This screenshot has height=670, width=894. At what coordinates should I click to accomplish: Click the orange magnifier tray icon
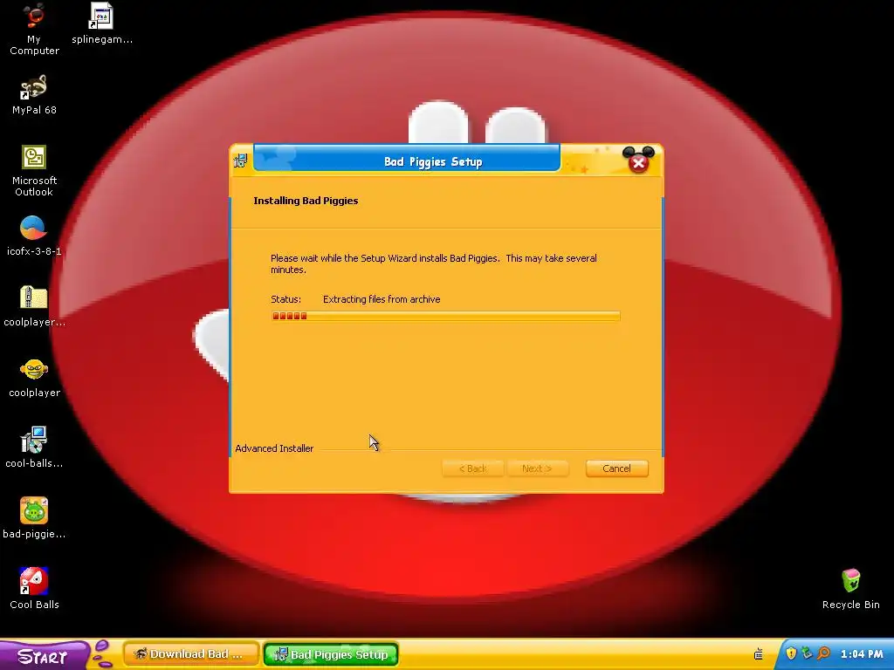[823, 653]
